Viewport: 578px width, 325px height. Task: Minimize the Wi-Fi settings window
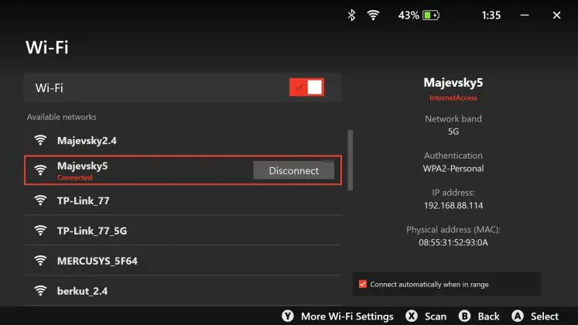pyautogui.click(x=525, y=15)
